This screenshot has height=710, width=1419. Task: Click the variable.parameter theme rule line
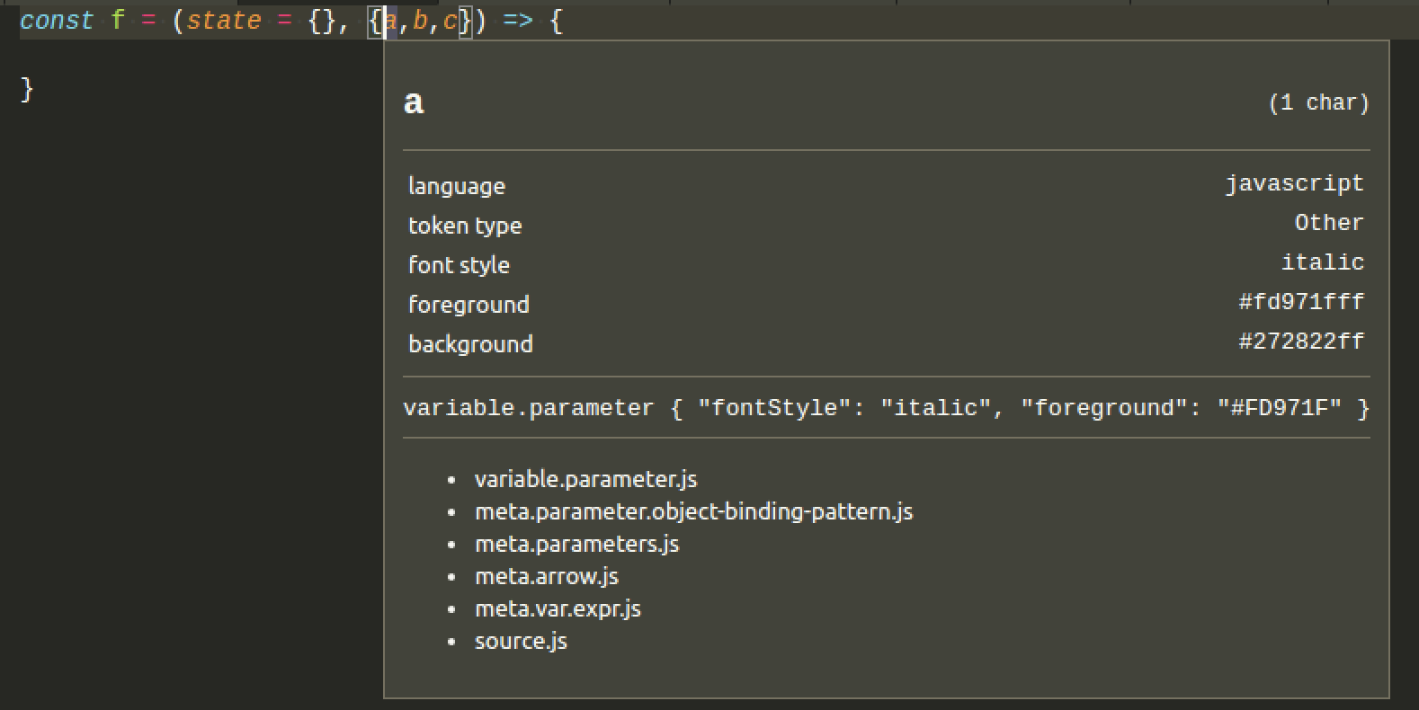[887, 409]
